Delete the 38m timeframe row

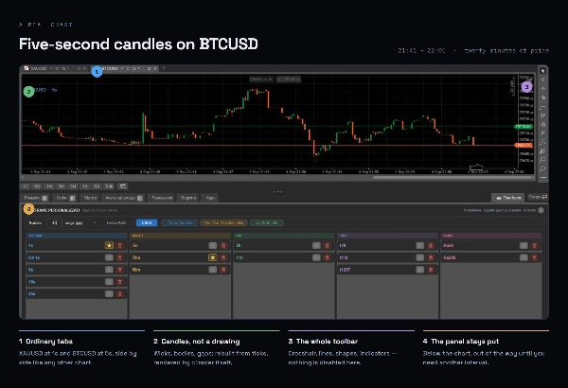click(223, 270)
